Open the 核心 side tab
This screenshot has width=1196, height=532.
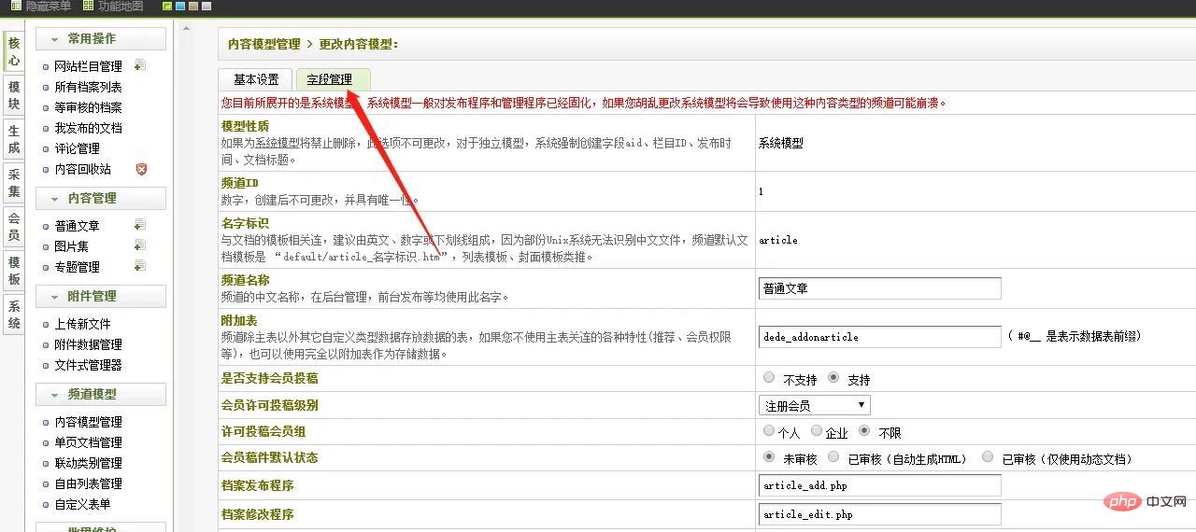coord(14,51)
